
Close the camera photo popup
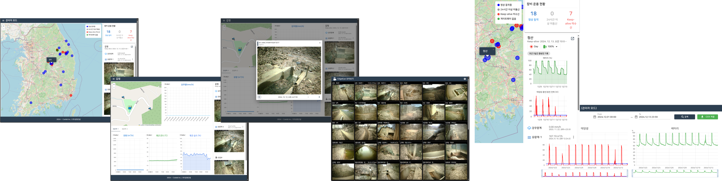(320, 43)
